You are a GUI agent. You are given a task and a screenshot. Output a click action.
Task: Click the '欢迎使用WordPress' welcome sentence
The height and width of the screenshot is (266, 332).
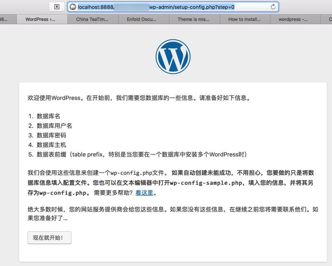point(139,98)
